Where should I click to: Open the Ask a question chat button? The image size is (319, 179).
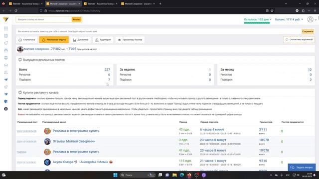(x=302, y=168)
